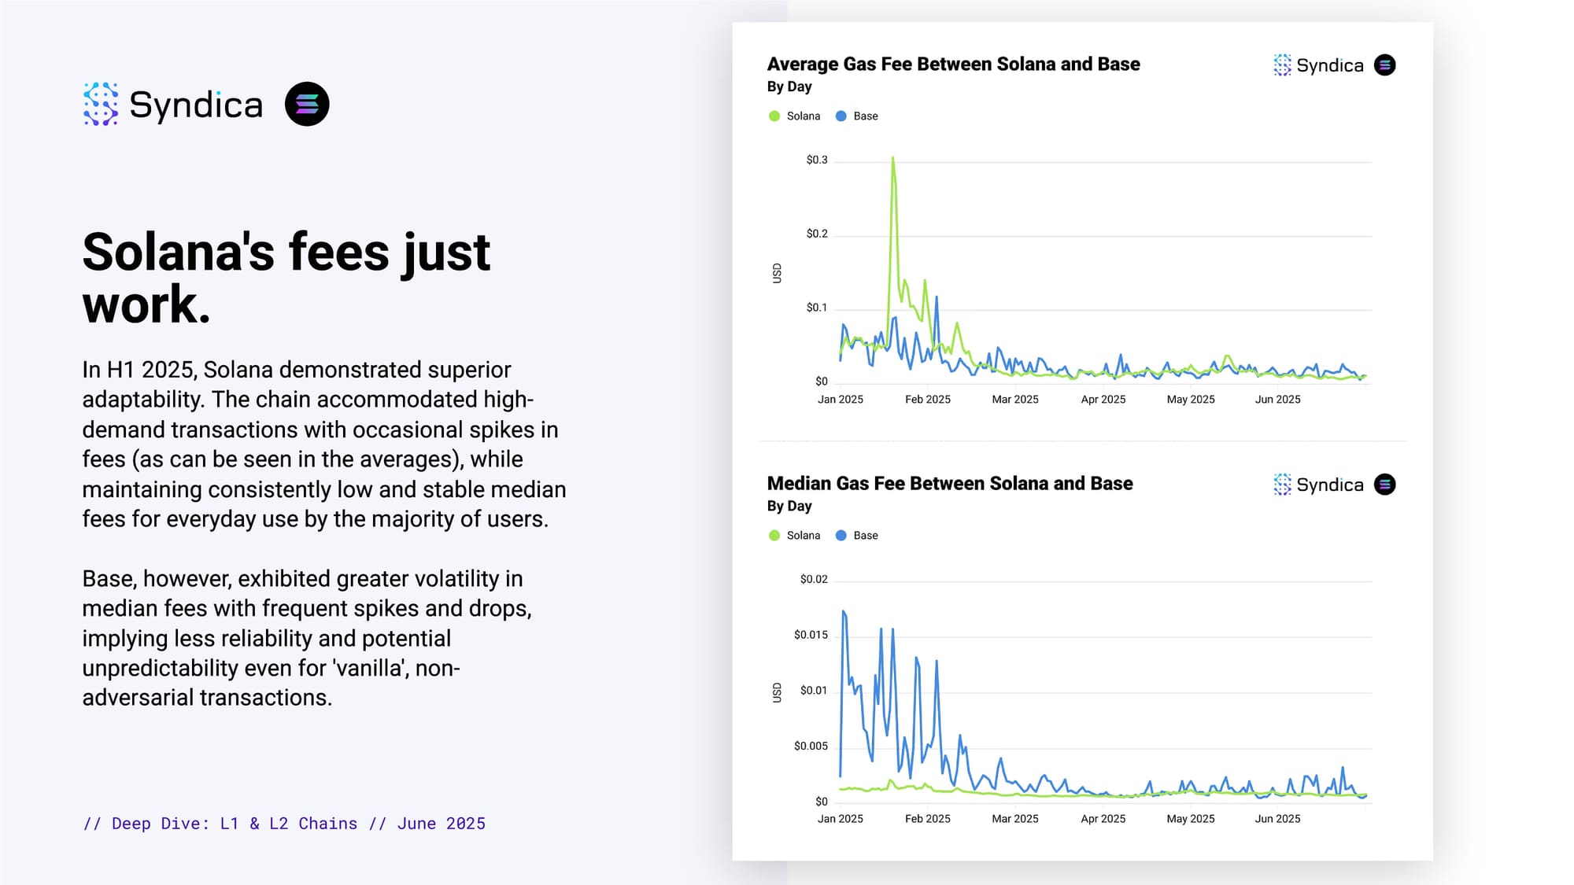Toggle Base series in the Average chart legend
Image resolution: width=1574 pixels, height=885 pixels.
coord(865,116)
